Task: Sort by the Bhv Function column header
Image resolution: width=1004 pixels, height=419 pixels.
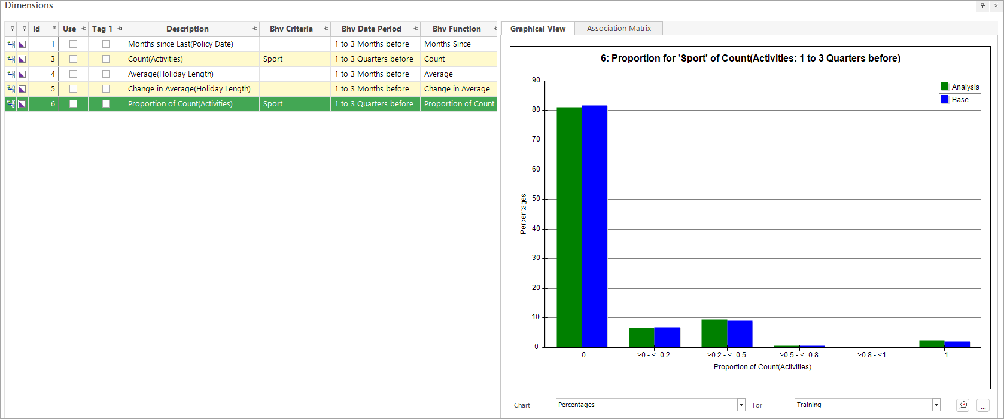Action: [x=457, y=29]
